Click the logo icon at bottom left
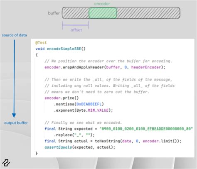Viewport: 197px width, 169px height. pyautogui.click(x=6, y=162)
